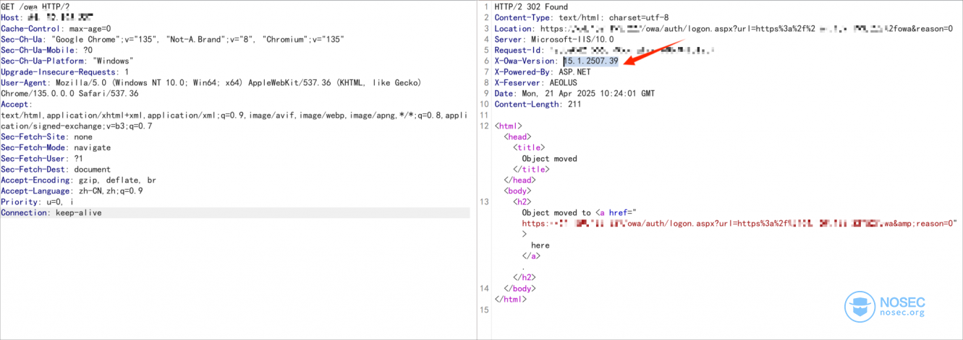
Task: Click the 'Accept:' header name in the request
Action: click(x=17, y=104)
